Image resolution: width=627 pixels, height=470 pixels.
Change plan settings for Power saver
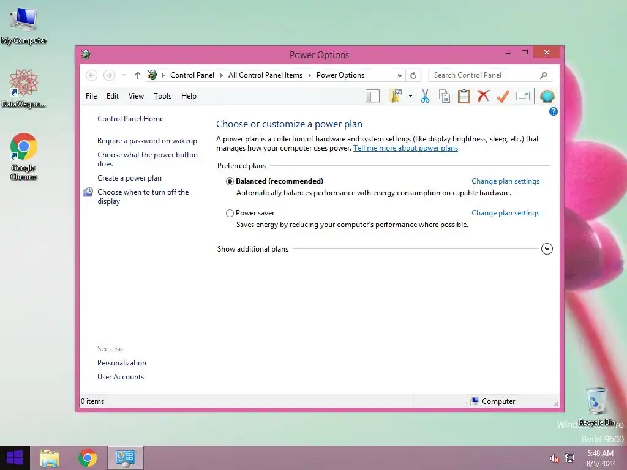point(505,213)
